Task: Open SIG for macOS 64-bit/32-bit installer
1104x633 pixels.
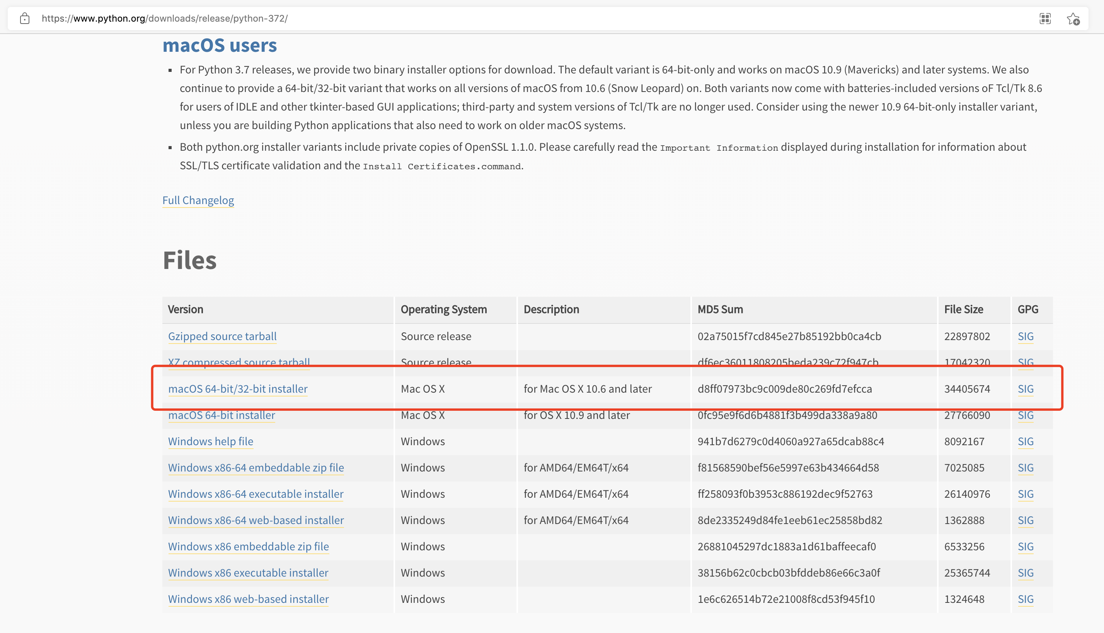Action: click(1025, 389)
